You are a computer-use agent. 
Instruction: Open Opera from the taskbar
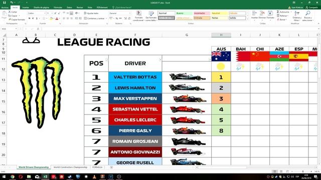point(21,176)
